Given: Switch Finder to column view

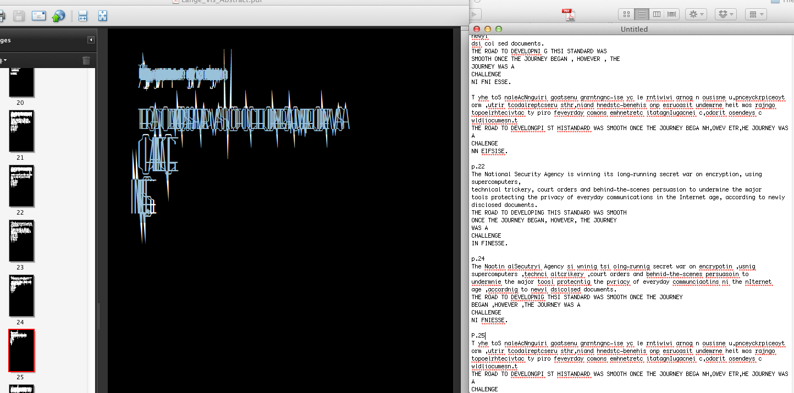Looking at the screenshot, I should coord(656,14).
